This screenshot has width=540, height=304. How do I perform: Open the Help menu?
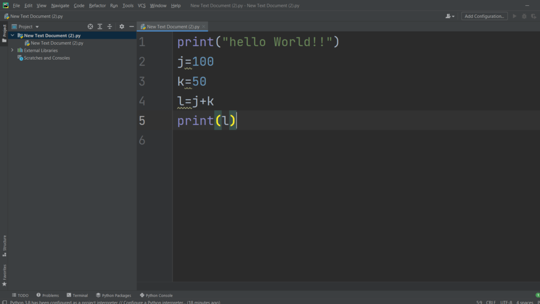176,5
